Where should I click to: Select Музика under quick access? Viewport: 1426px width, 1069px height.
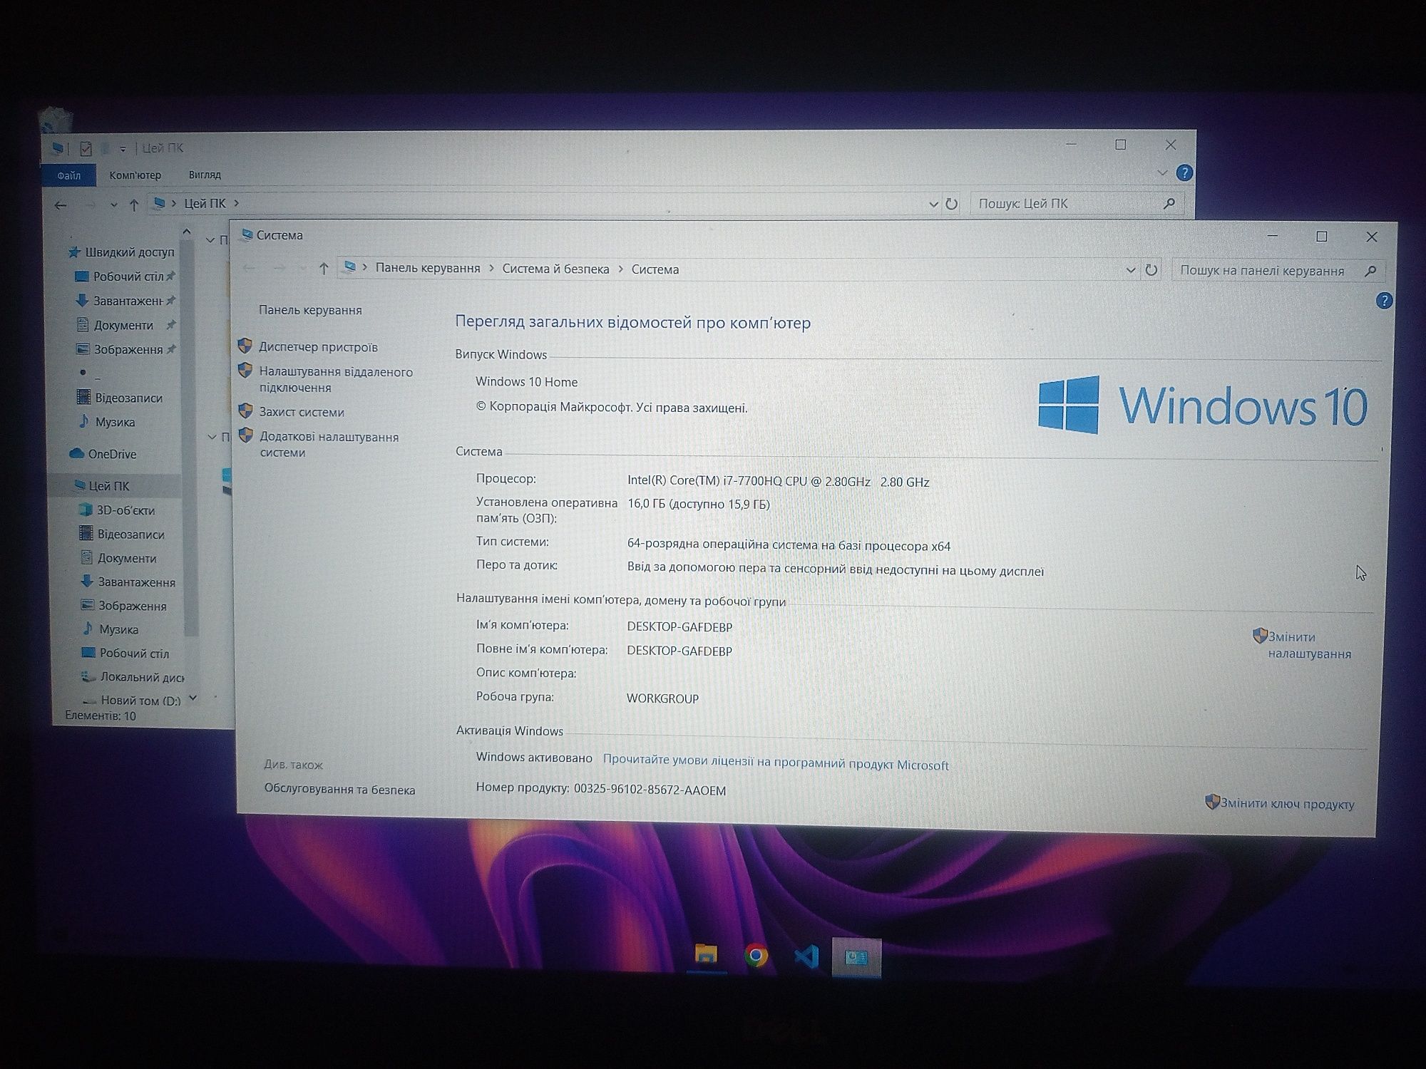coord(106,422)
